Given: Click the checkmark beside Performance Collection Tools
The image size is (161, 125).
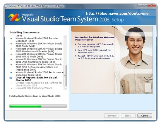Looking at the screenshot, I should tap(11, 73).
